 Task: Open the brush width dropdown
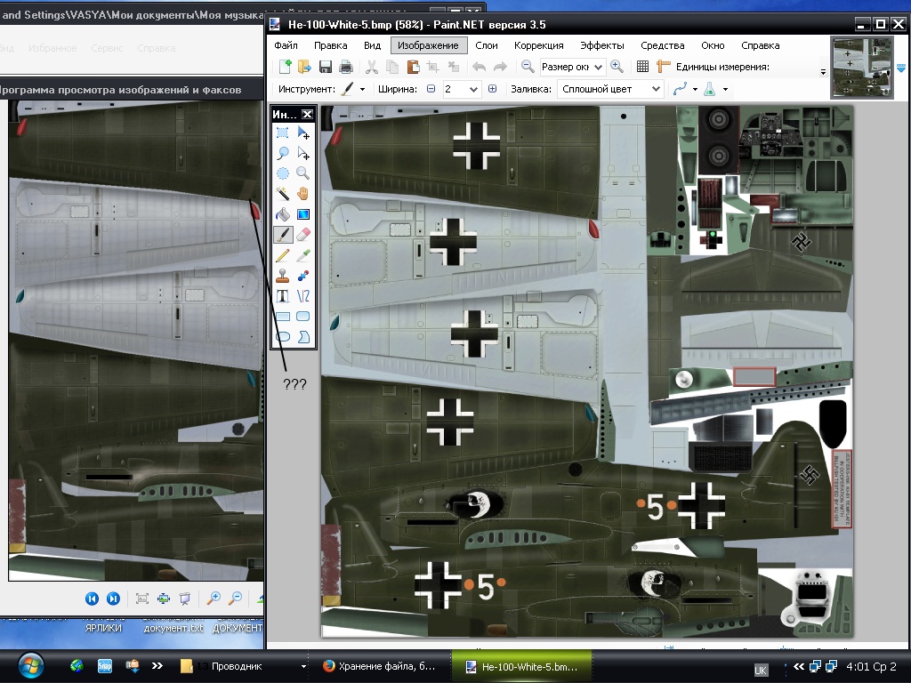pos(472,89)
